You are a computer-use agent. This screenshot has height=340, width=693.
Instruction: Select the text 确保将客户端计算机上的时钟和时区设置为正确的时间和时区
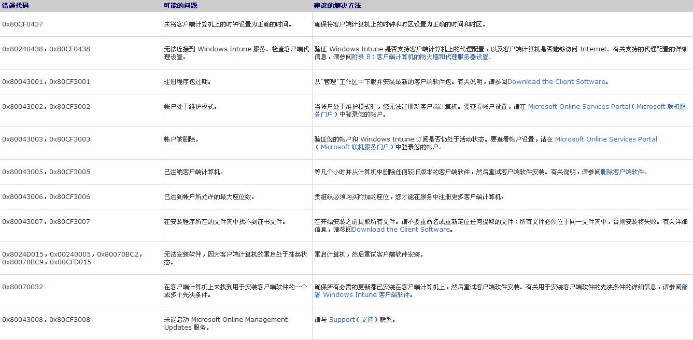(x=400, y=24)
